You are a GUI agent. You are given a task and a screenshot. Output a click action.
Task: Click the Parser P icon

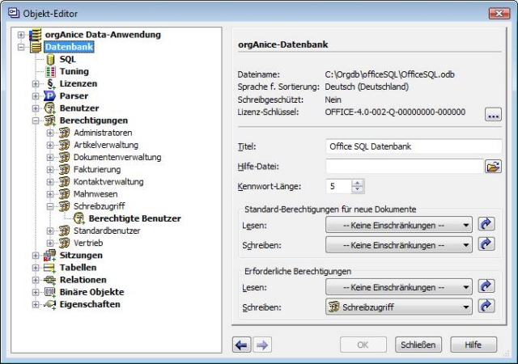(50, 96)
